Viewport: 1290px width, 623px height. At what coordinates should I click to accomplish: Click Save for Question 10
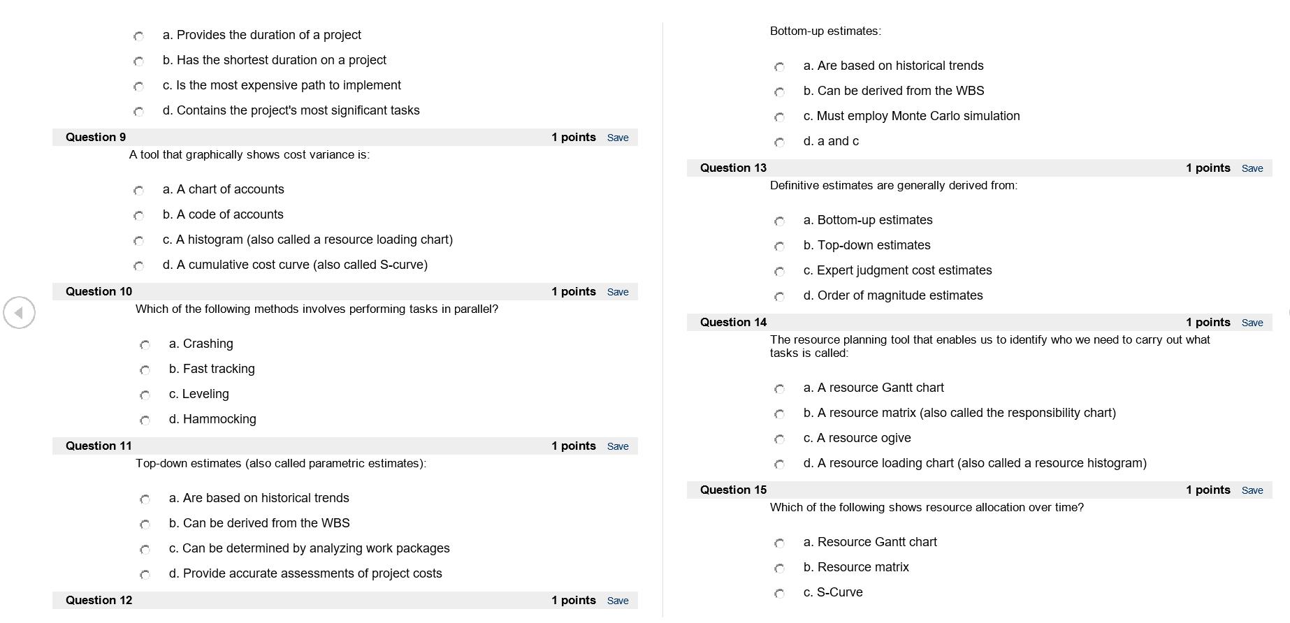[618, 292]
